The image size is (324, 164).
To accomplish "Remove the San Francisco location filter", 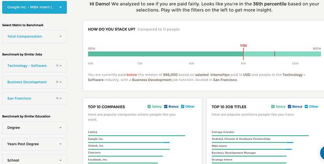I will click(x=57, y=98).
